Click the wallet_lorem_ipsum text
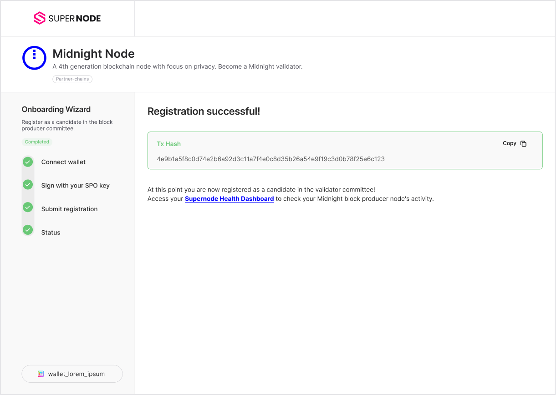Screen dimensions: 556x395 pos(76,374)
